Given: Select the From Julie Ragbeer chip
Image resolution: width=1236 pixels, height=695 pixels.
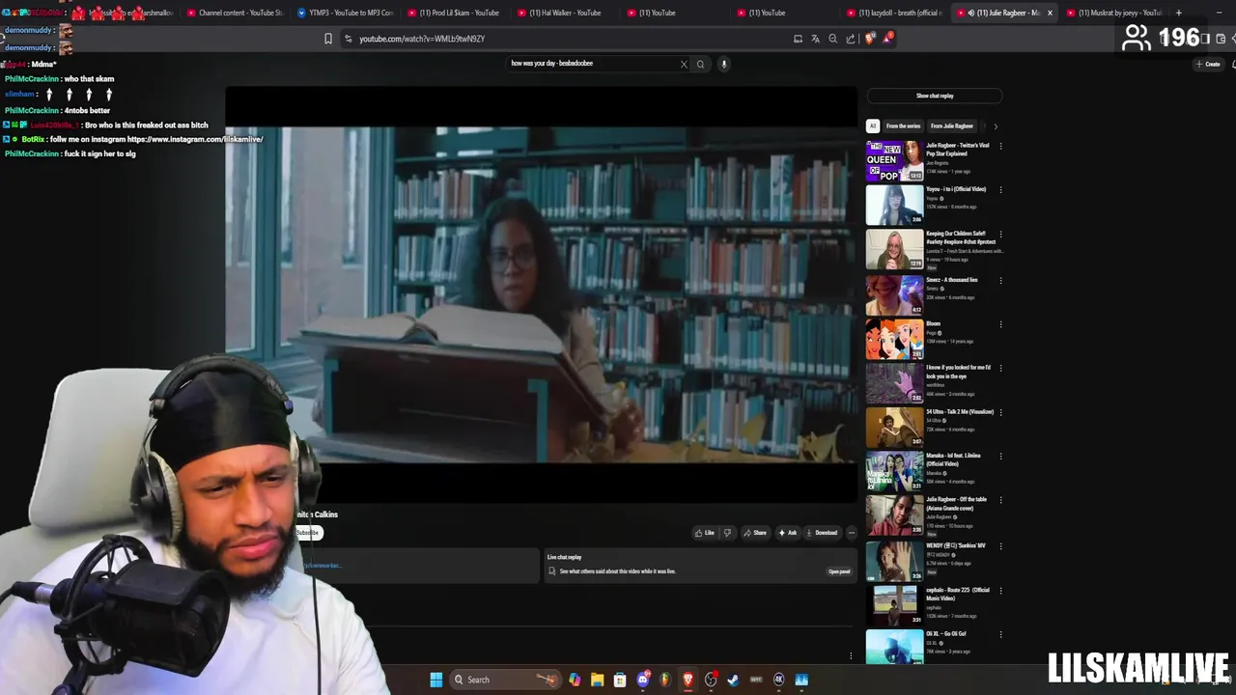Looking at the screenshot, I should tap(952, 126).
